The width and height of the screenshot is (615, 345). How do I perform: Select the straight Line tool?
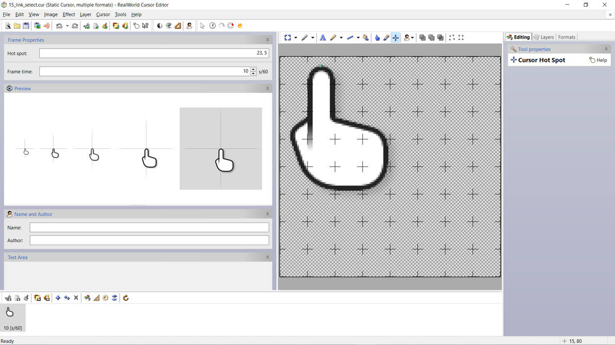click(x=350, y=37)
